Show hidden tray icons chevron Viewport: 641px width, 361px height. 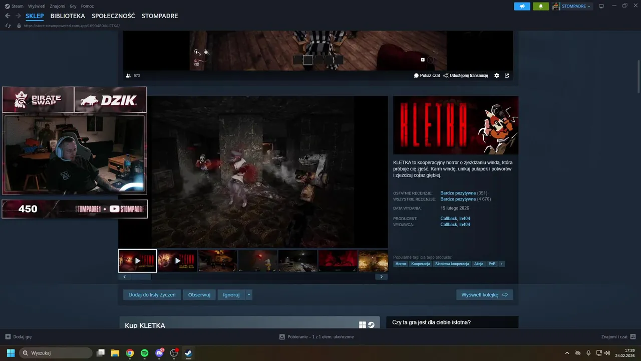[567, 353]
